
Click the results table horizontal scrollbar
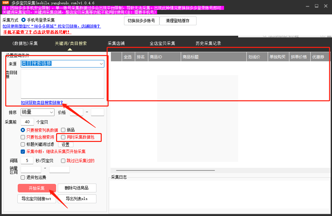(165, 170)
